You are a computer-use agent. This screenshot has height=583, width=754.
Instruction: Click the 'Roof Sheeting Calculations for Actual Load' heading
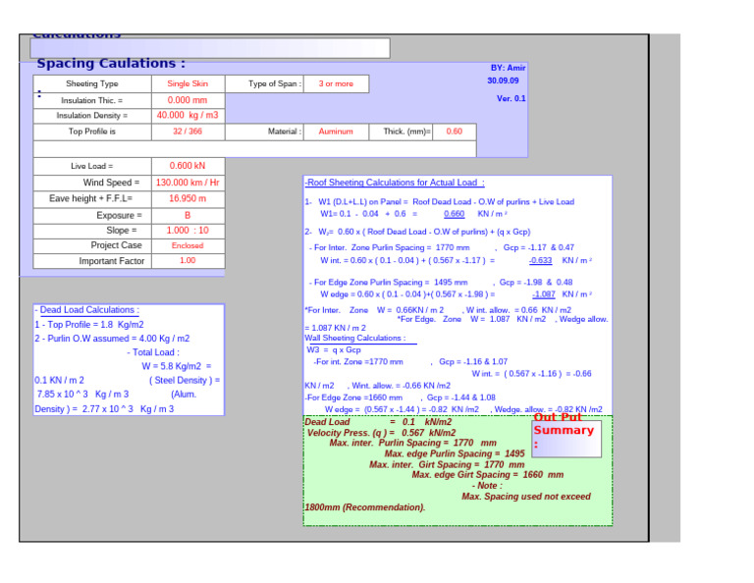coord(395,183)
